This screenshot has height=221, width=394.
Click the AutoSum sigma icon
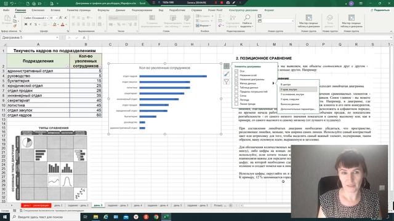point(220,16)
